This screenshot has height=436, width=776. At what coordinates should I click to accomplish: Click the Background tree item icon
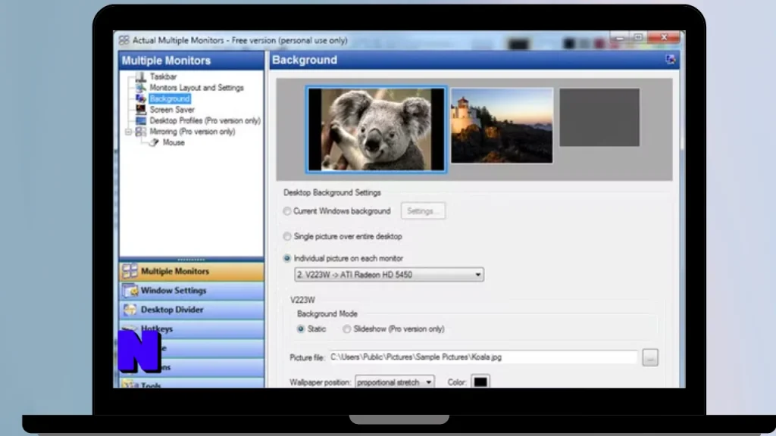click(x=141, y=98)
